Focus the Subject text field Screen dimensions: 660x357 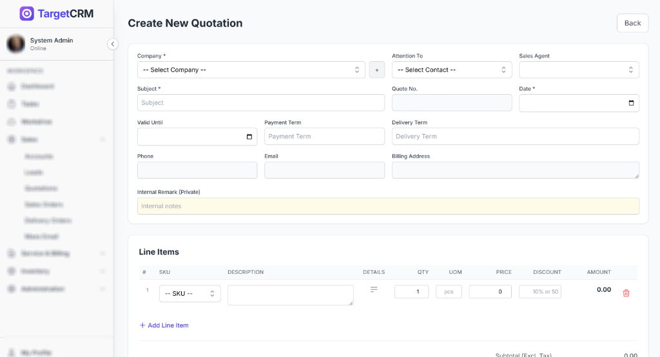(260, 103)
